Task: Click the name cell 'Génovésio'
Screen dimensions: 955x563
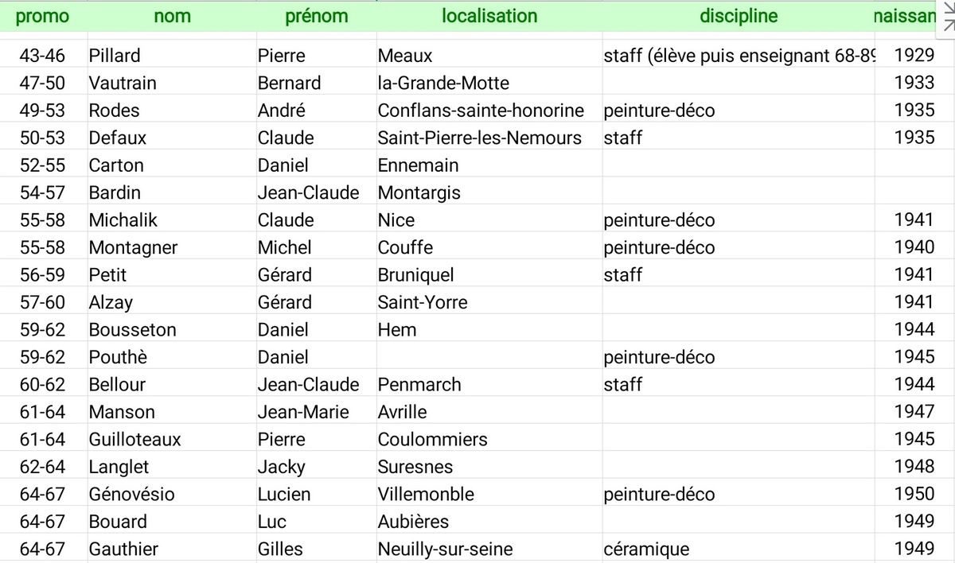Action: (172, 494)
